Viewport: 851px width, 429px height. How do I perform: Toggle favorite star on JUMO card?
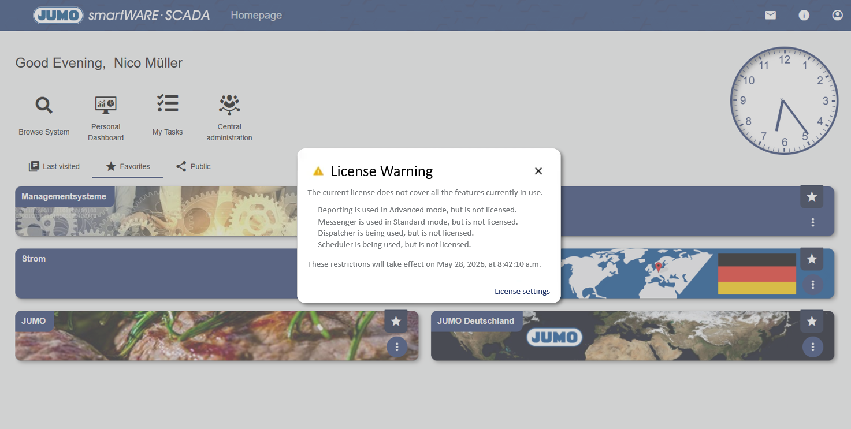point(396,321)
